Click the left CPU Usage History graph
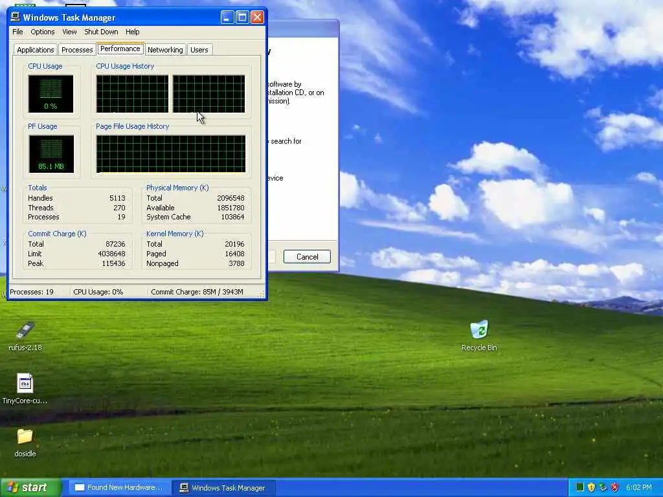 click(x=132, y=94)
